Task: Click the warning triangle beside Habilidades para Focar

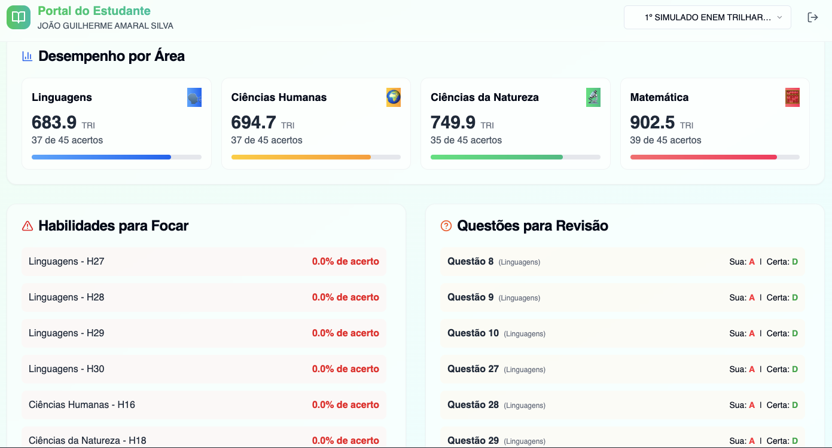Action: coord(28,226)
